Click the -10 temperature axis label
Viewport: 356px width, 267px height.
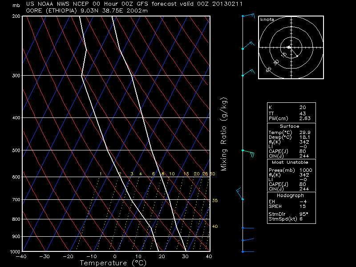(92, 257)
